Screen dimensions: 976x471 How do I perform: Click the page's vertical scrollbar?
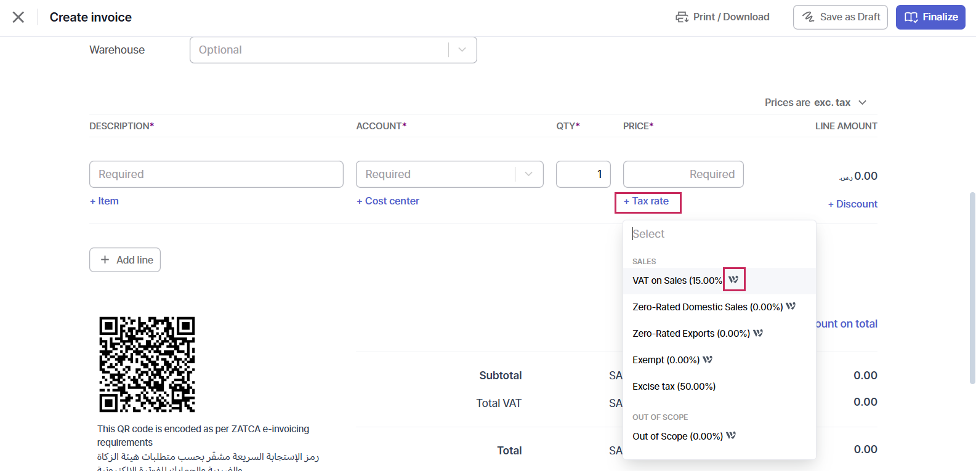pos(972,288)
